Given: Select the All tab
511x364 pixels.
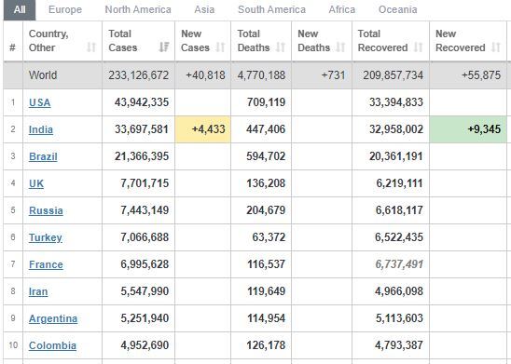Looking at the screenshot, I should click(20, 9).
